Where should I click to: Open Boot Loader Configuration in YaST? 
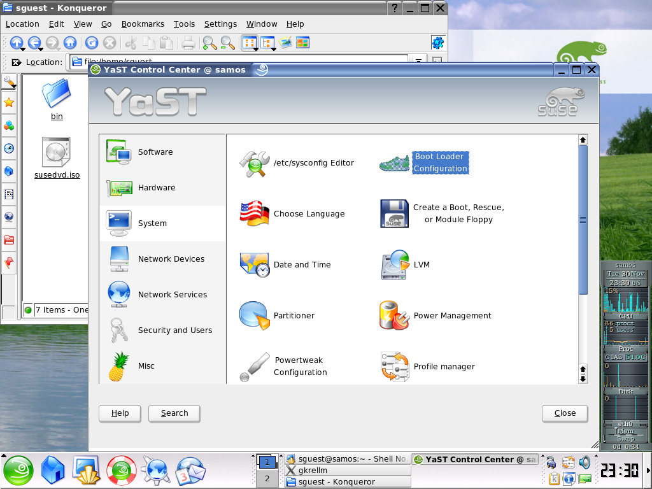click(424, 162)
